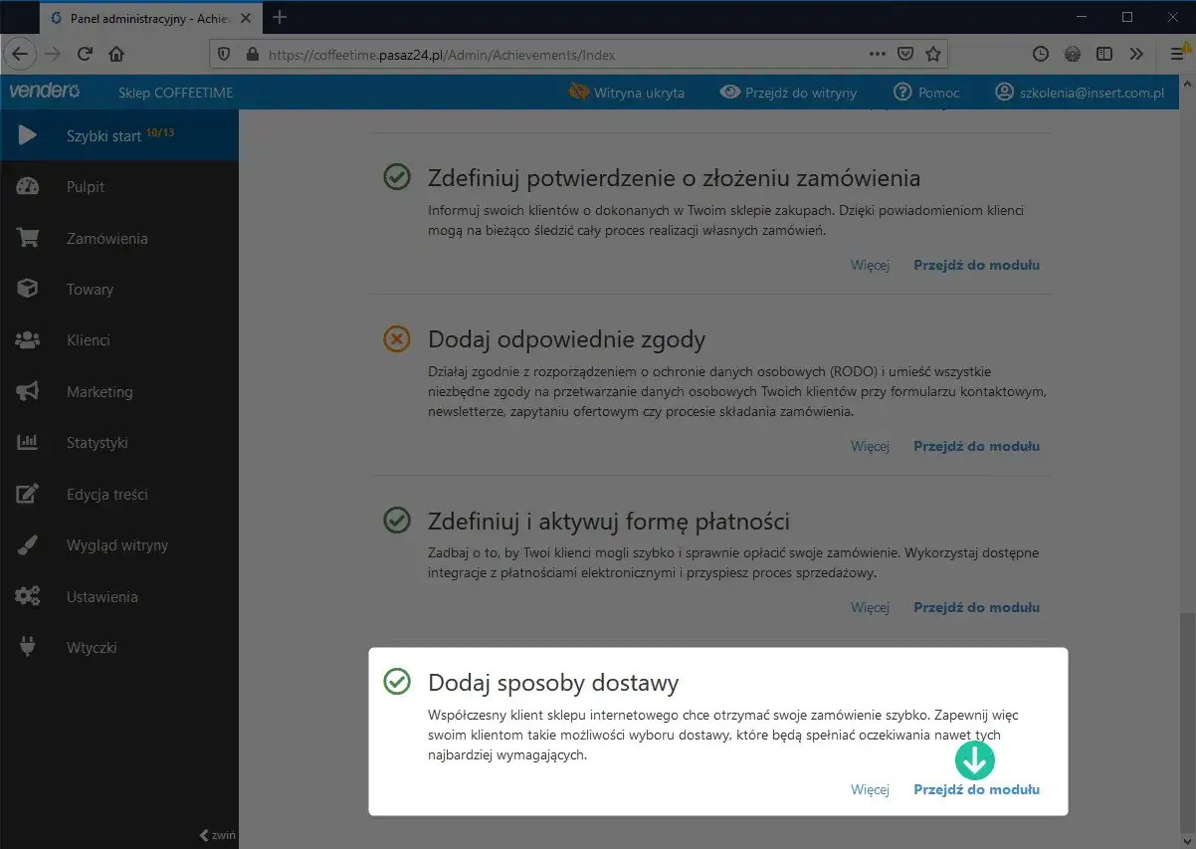This screenshot has height=849, width=1196.
Task: Click browser back button
Action: 21,54
